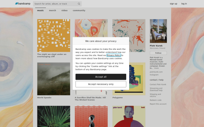Open the sign up link
Screen dimensions: 204x127
point(173,4)
